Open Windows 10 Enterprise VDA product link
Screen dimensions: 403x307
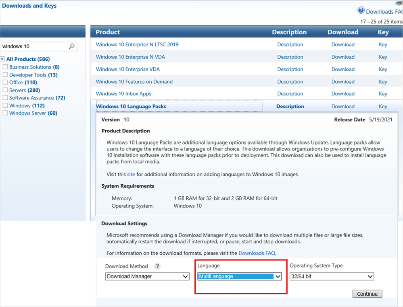coord(128,69)
